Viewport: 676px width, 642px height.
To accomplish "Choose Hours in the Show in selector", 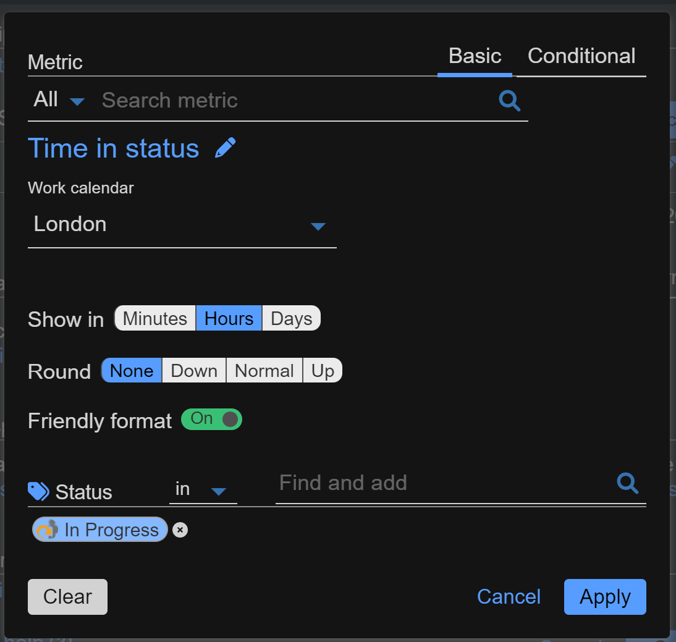I will (229, 319).
